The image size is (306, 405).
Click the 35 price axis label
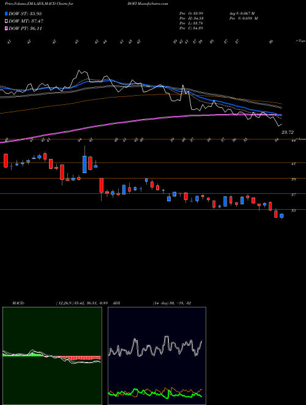(x=293, y=210)
